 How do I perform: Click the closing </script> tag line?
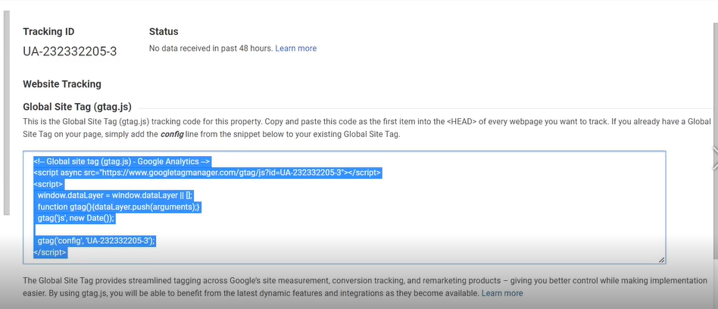[51, 253]
